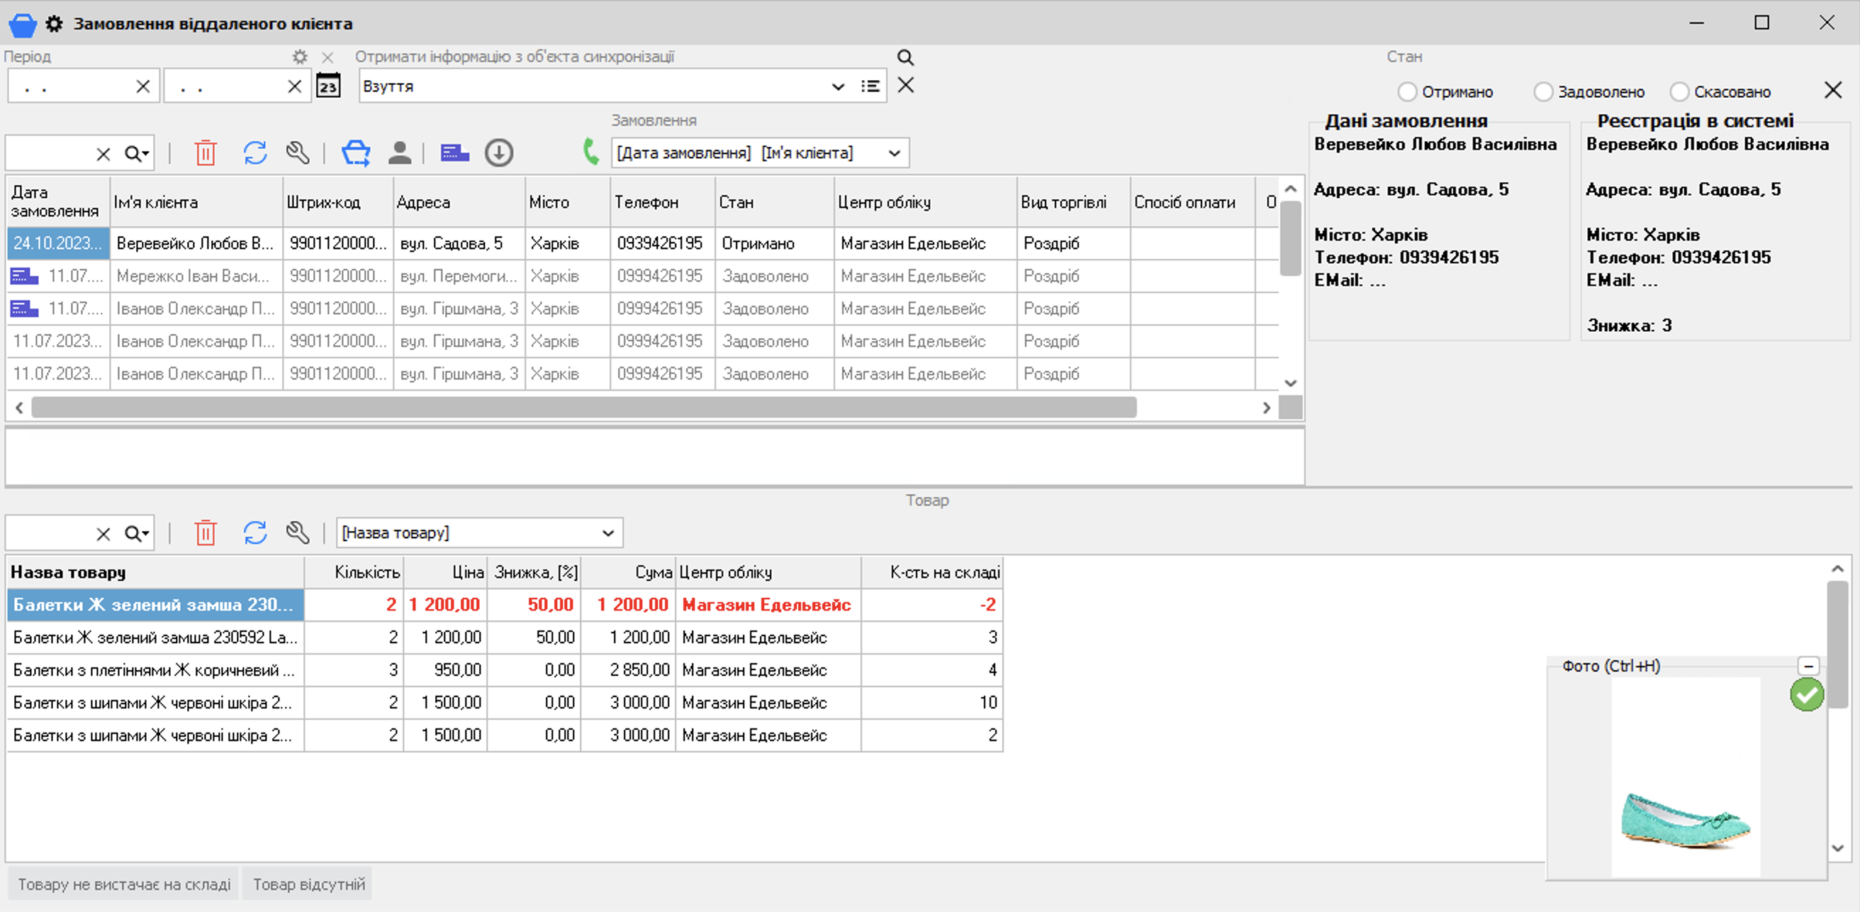
Task: Select the Отримано radio button
Action: [x=1406, y=92]
